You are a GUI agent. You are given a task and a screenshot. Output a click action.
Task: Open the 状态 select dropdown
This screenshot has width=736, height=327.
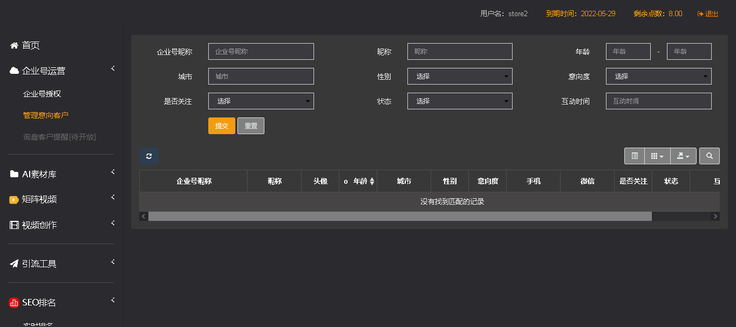point(460,101)
